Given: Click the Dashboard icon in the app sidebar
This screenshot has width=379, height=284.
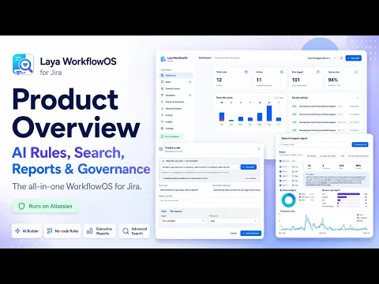Looking at the screenshot, I should click(x=162, y=76).
